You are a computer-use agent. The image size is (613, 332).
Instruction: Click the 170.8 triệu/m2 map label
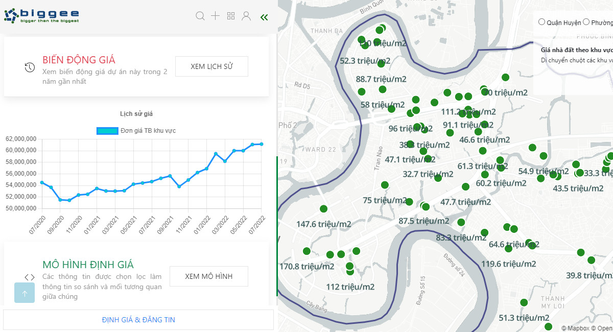[307, 266]
